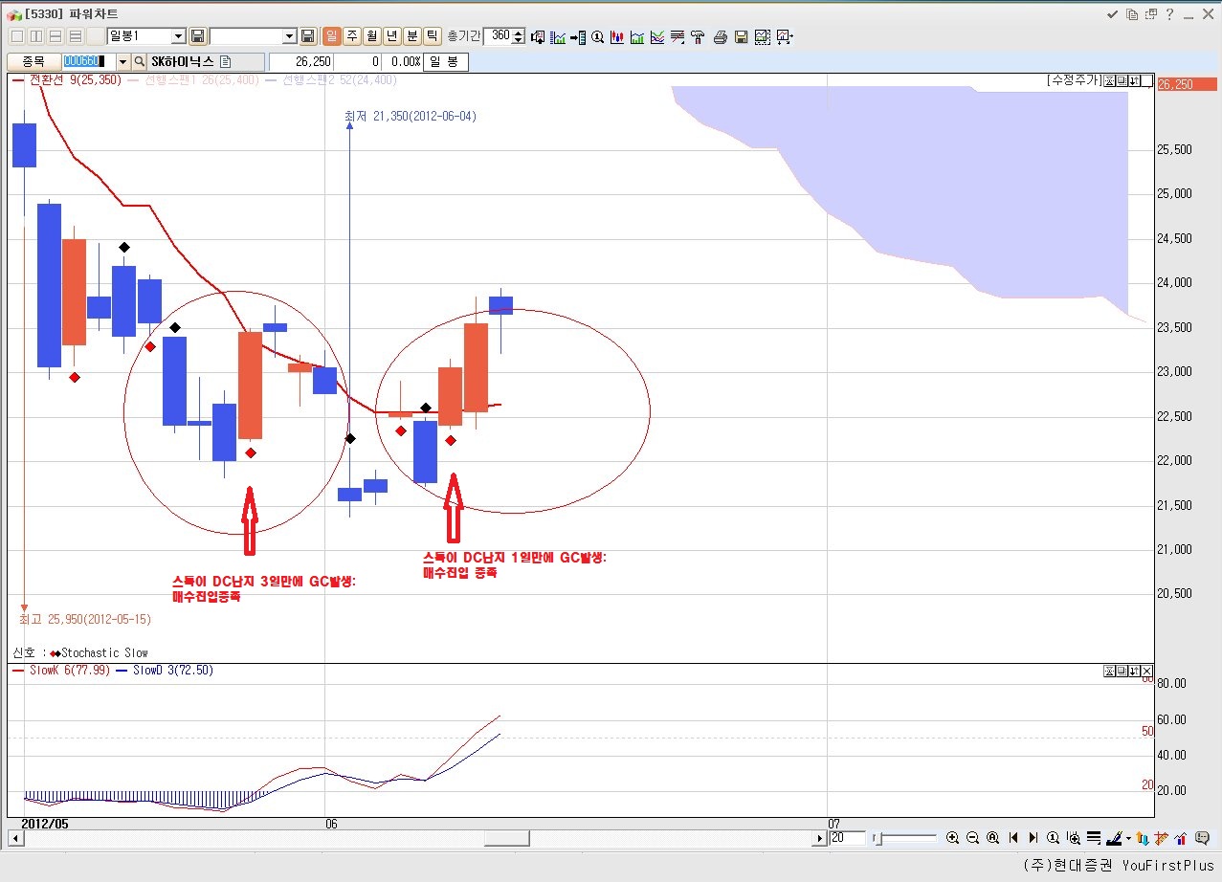This screenshot has height=882, width=1222.
Task: Click the magnifier search icon beside stock code
Action: [x=139, y=61]
